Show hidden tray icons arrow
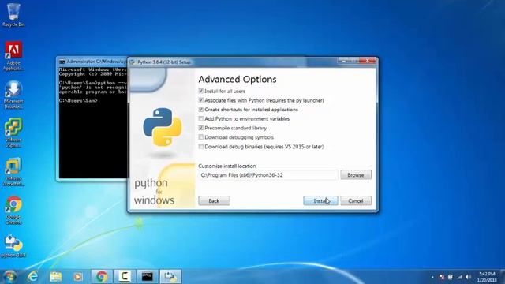This screenshot has width=505, height=284. 432,277
